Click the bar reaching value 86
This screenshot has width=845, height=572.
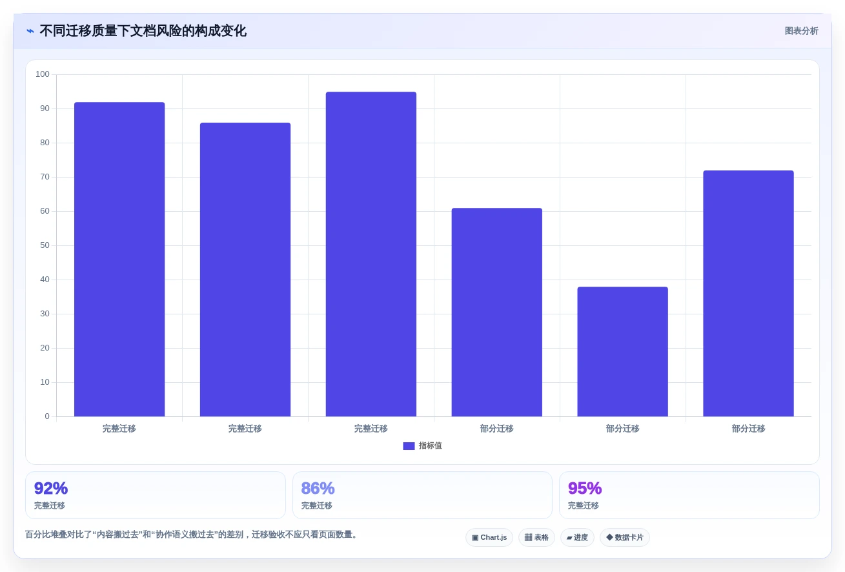[x=245, y=270]
